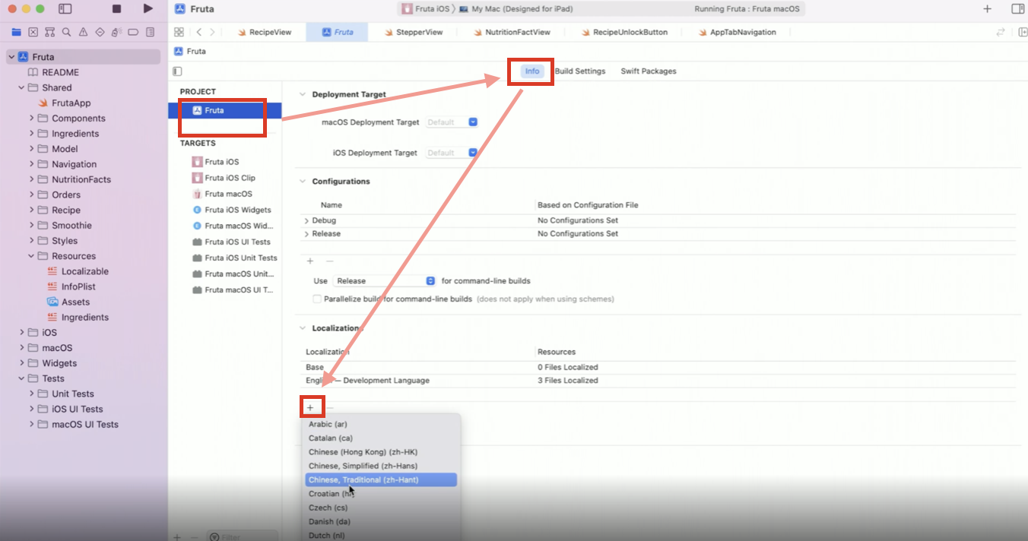
Task: Collapse the Shared folder
Action: 21,88
